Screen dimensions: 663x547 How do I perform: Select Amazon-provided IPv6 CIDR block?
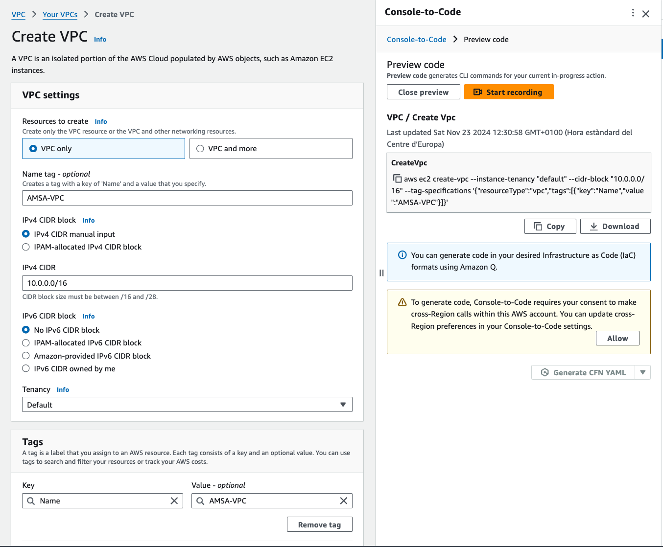coord(26,356)
